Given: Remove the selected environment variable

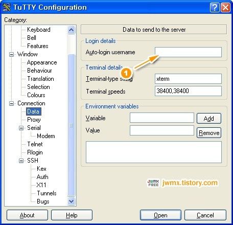Looking at the screenshot, I should pyautogui.click(x=209, y=132).
